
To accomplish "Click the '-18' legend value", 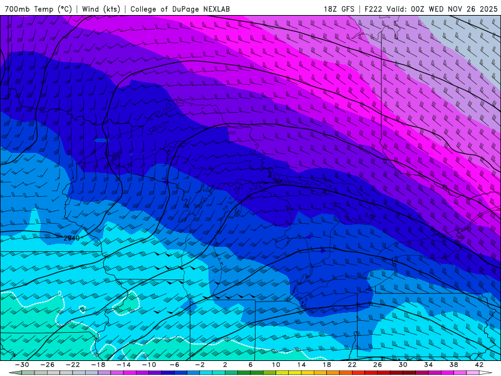I will pyautogui.click(x=98, y=365).
